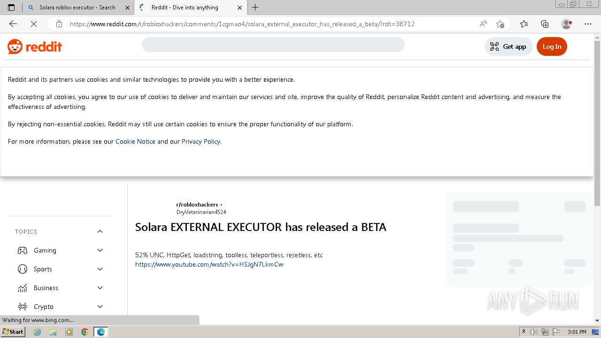Open the Privacy Policy link
The width and height of the screenshot is (601, 338).
(200, 141)
